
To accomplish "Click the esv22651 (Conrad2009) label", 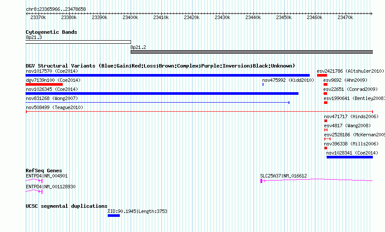I will pos(350,89).
